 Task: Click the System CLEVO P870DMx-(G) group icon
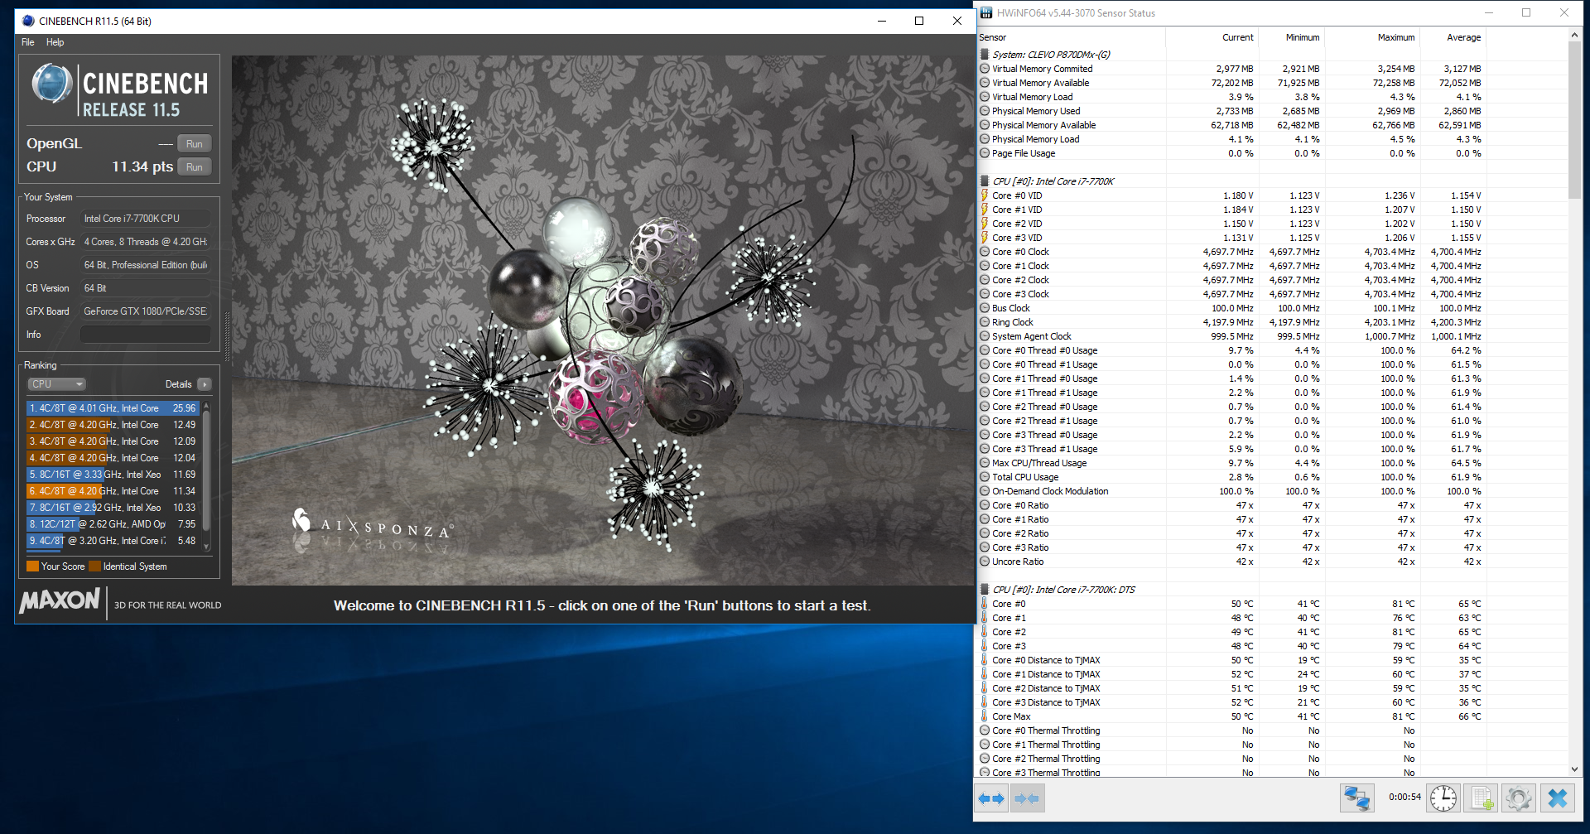coord(985,55)
